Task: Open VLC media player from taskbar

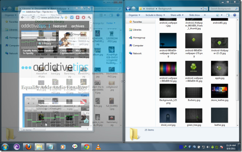Action: (98, 147)
